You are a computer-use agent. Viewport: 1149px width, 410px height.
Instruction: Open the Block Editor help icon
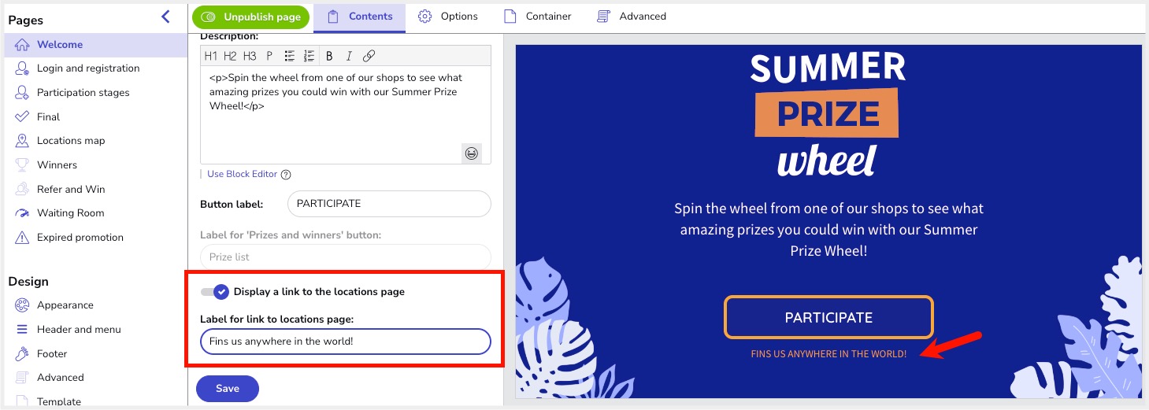point(286,175)
